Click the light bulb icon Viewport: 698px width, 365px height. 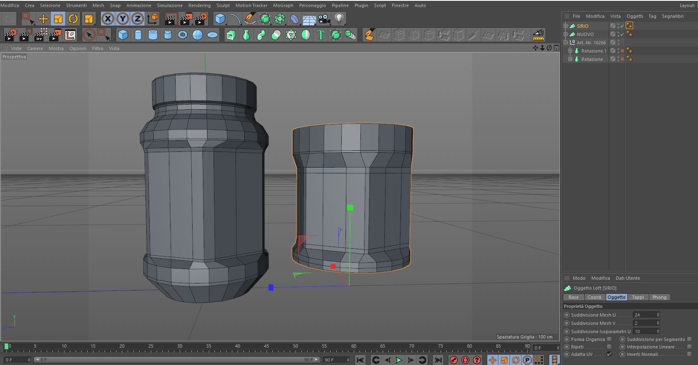point(339,19)
